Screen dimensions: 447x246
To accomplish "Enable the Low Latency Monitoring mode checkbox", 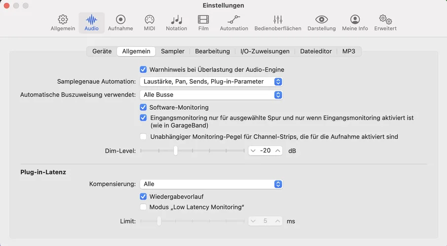I will (144, 207).
